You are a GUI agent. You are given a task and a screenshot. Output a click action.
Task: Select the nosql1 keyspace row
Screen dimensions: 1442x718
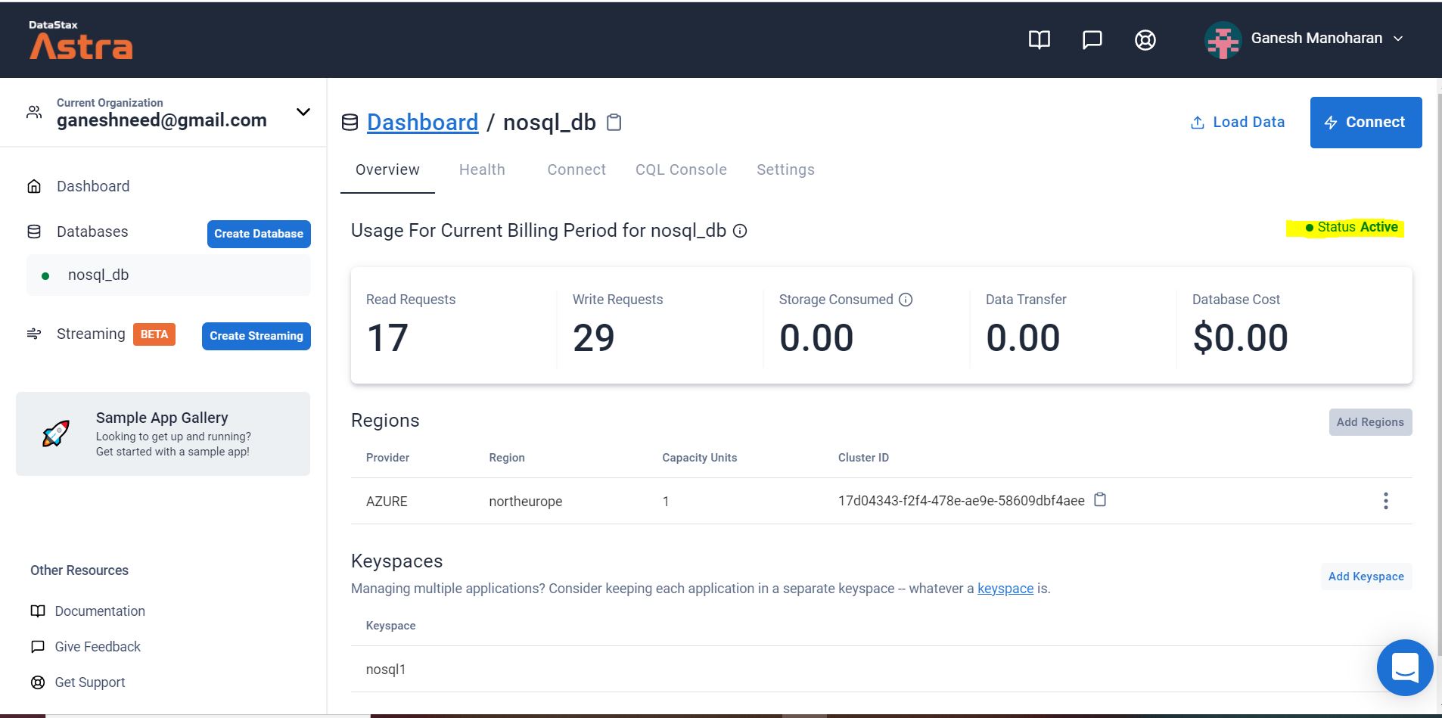[x=386, y=669]
